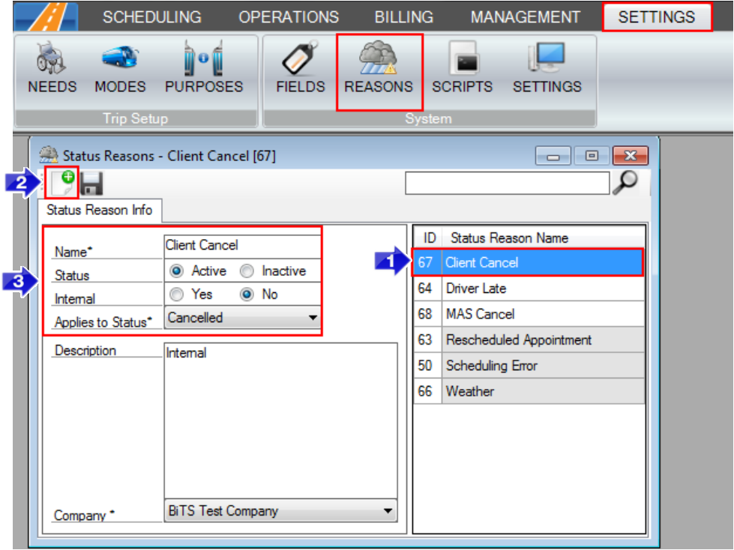Click in the search text box
Image resolution: width=734 pixels, height=550 pixels.
[x=508, y=183]
